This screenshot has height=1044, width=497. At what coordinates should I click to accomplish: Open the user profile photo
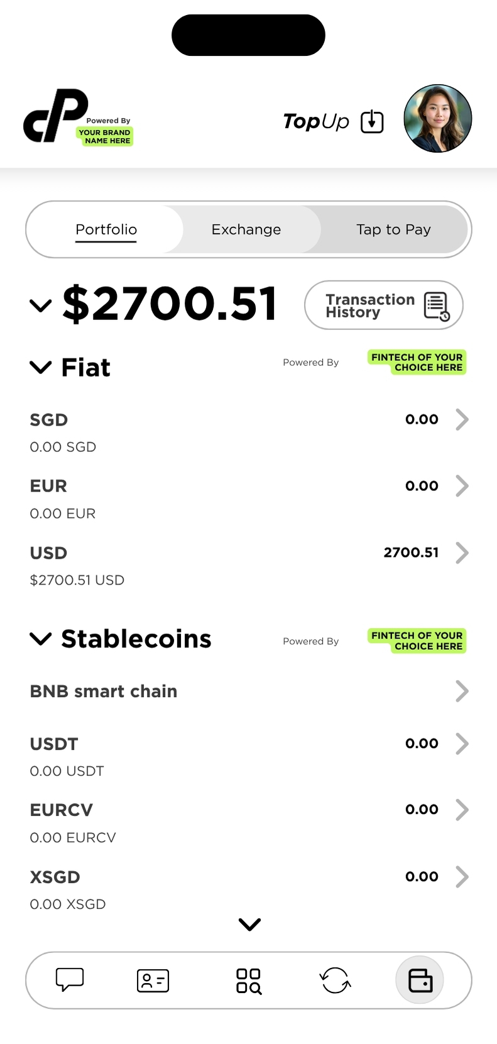[437, 119]
